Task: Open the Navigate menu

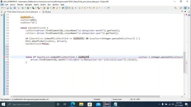Action: pos(29,5)
